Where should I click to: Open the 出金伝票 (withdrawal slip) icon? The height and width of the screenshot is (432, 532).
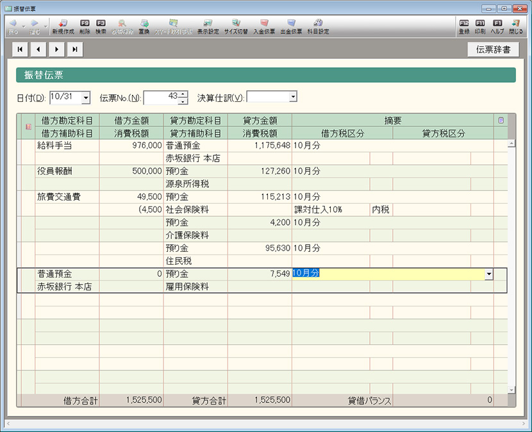click(x=291, y=26)
